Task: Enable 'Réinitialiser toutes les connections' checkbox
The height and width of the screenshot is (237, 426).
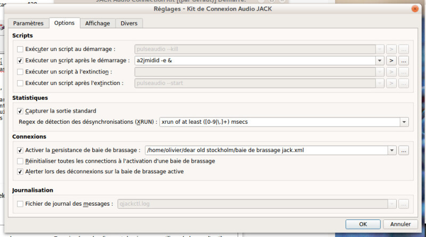Action: (20, 161)
